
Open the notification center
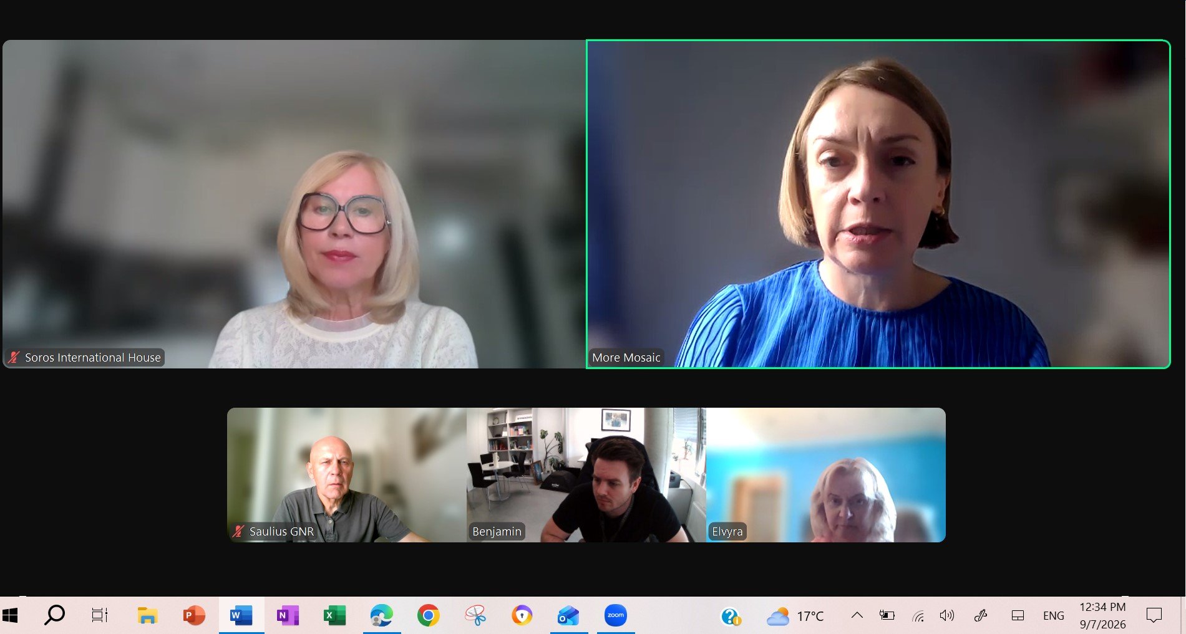[1154, 615]
